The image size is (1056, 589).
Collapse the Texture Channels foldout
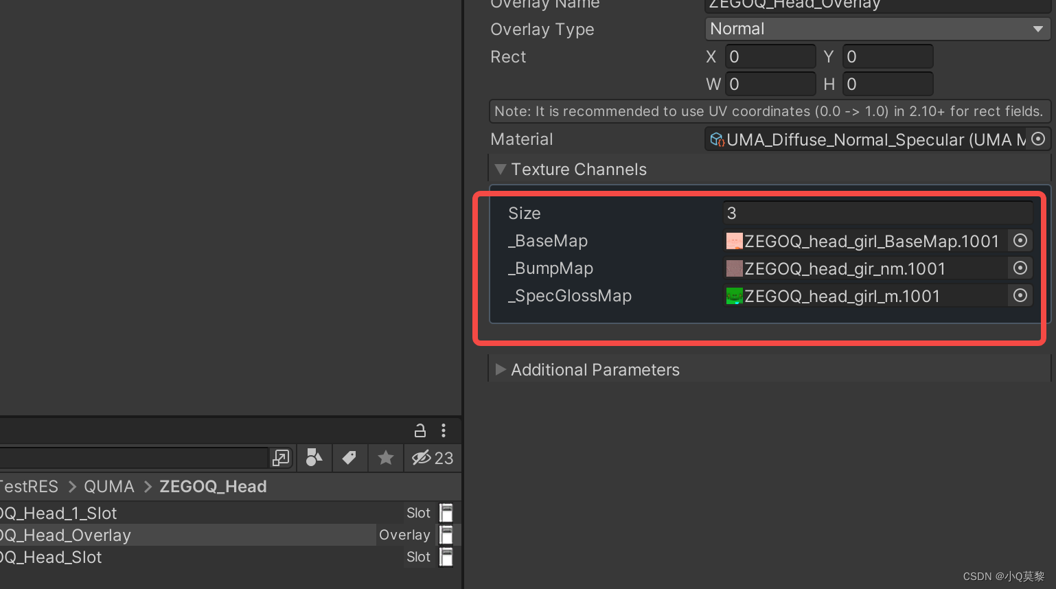(501, 169)
